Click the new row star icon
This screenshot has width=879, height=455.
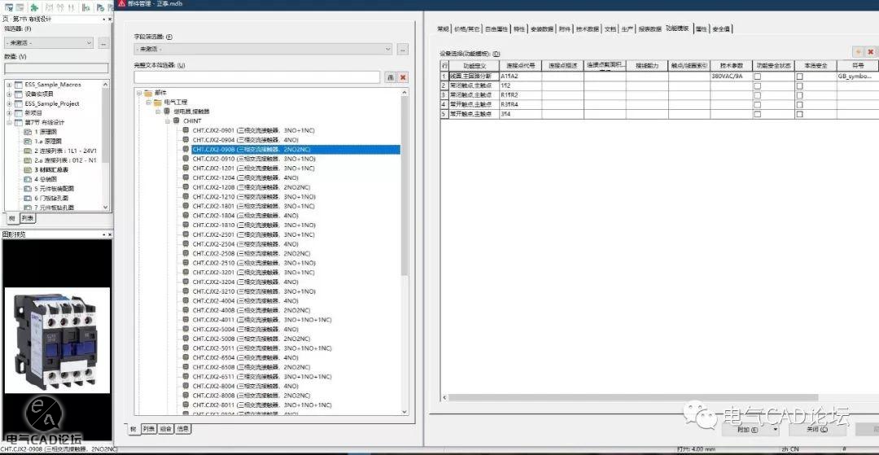(858, 52)
